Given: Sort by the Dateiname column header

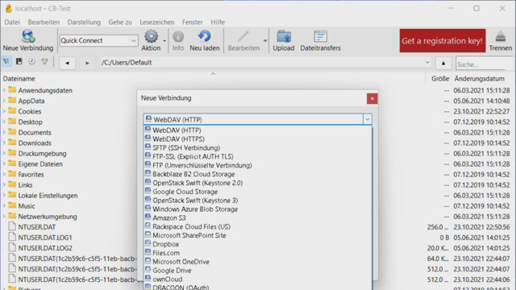Looking at the screenshot, I should point(19,79).
